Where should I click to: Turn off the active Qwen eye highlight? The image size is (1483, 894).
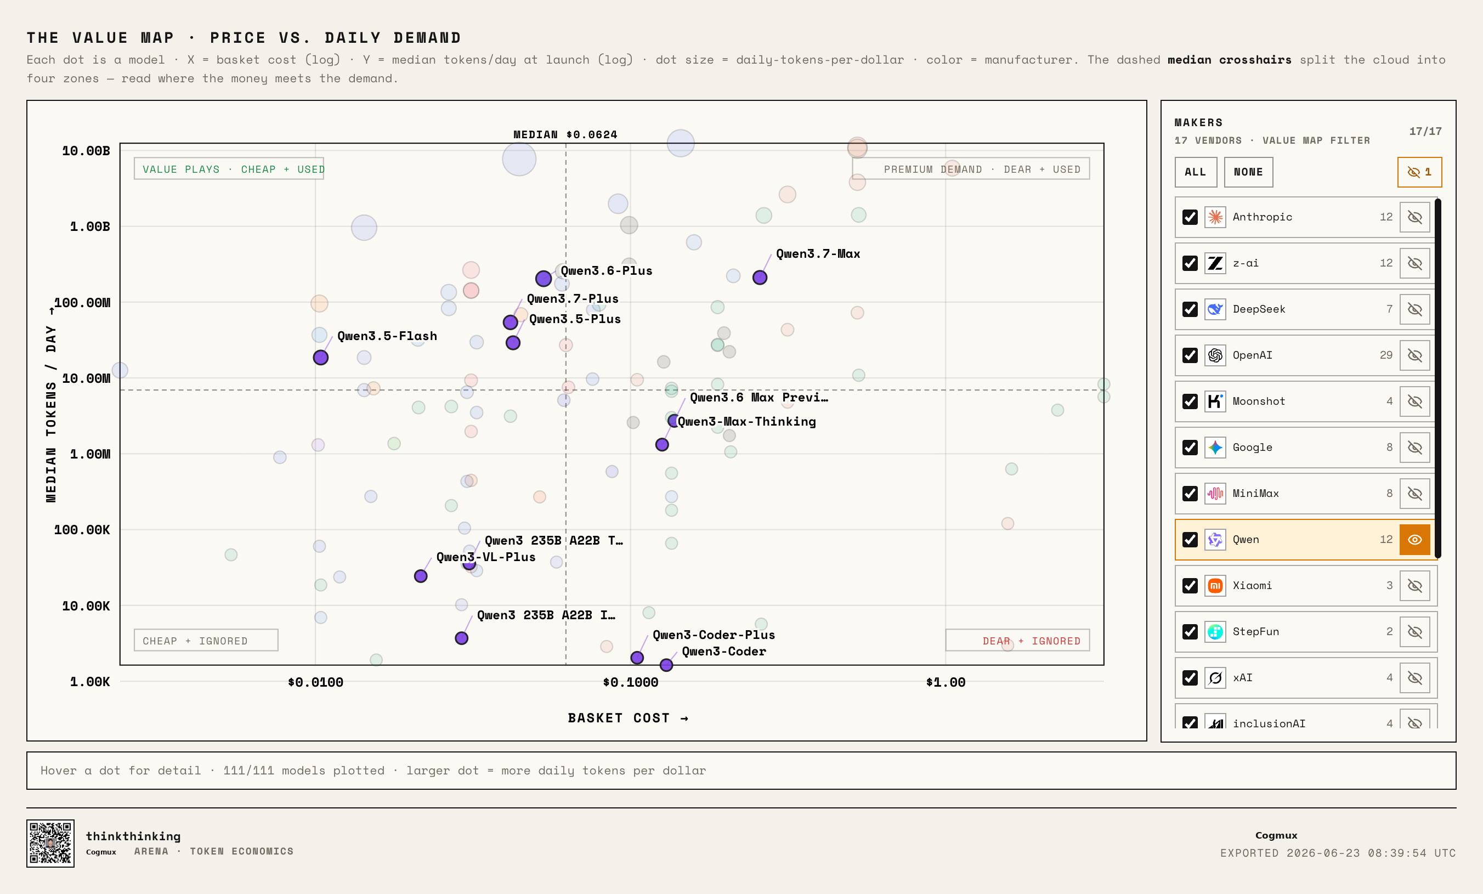point(1414,539)
